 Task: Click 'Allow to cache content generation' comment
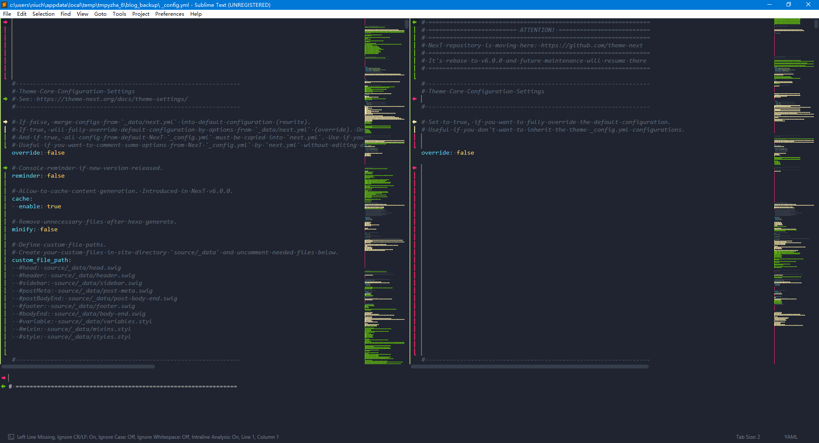coord(122,191)
